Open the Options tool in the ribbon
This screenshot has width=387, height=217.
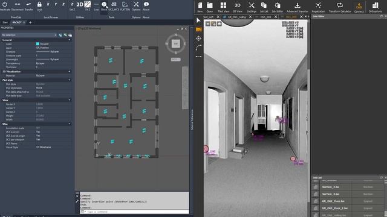tap(136, 4)
